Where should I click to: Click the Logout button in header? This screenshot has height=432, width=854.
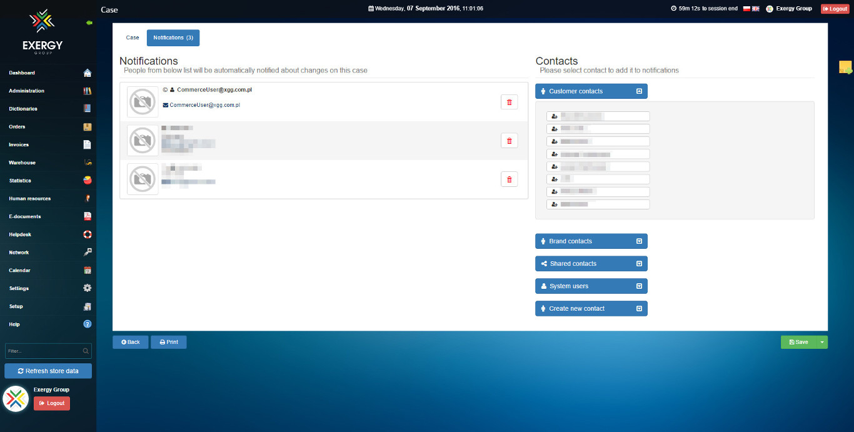[835, 9]
